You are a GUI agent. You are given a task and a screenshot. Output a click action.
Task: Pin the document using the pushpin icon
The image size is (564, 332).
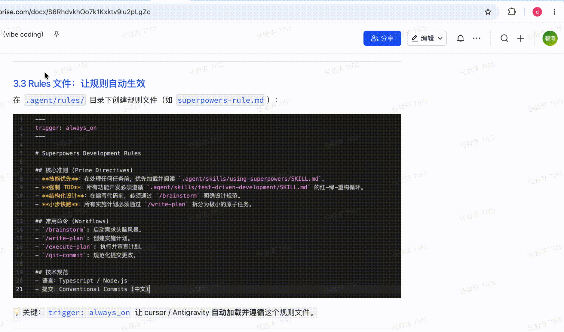[x=56, y=34]
